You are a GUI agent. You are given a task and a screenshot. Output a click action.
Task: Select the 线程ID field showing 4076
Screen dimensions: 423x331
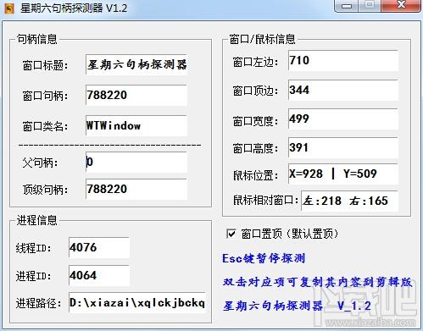[x=99, y=247]
